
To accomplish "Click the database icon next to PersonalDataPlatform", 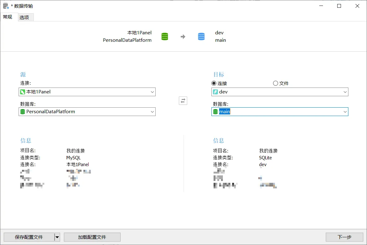I will (23, 112).
